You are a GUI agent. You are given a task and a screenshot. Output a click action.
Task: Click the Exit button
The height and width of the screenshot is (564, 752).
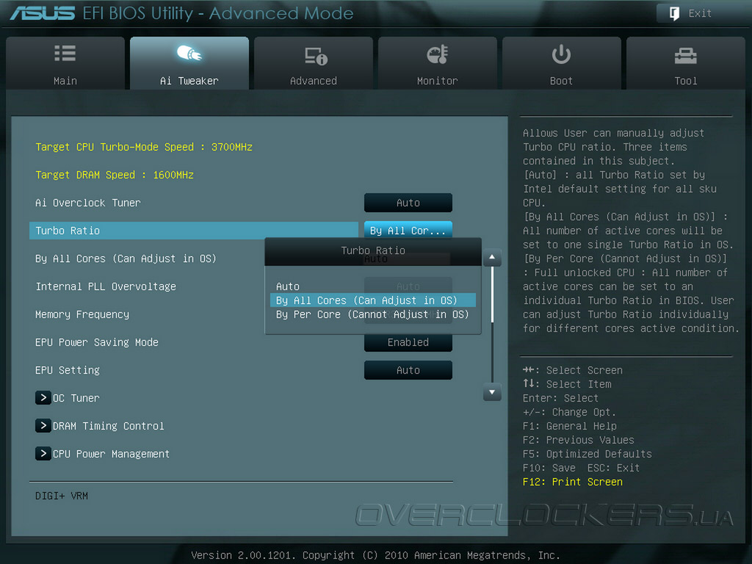(701, 13)
